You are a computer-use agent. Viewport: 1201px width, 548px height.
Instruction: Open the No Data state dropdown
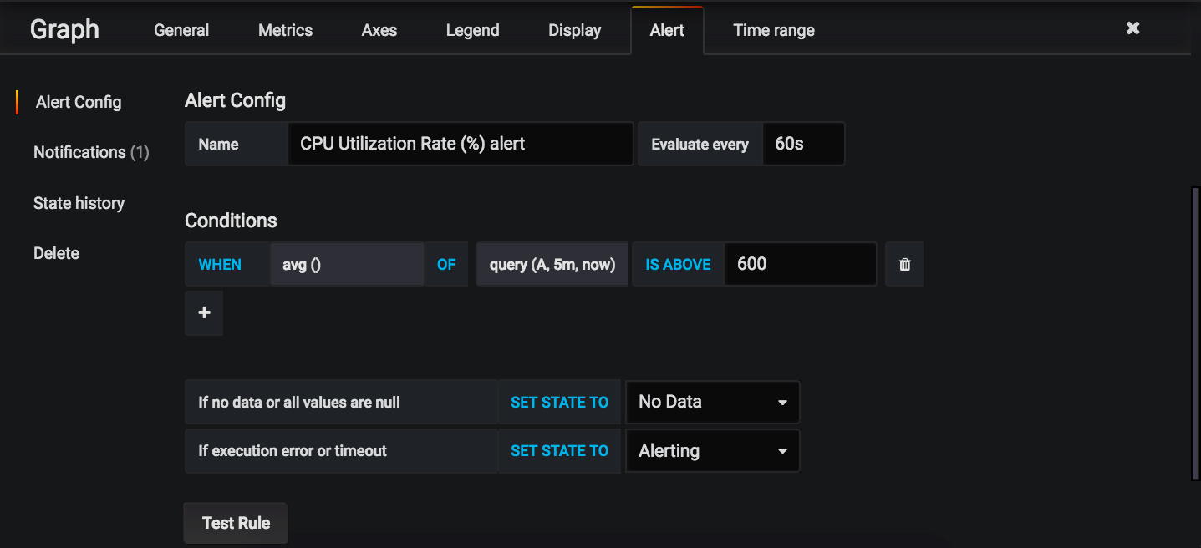tap(711, 402)
